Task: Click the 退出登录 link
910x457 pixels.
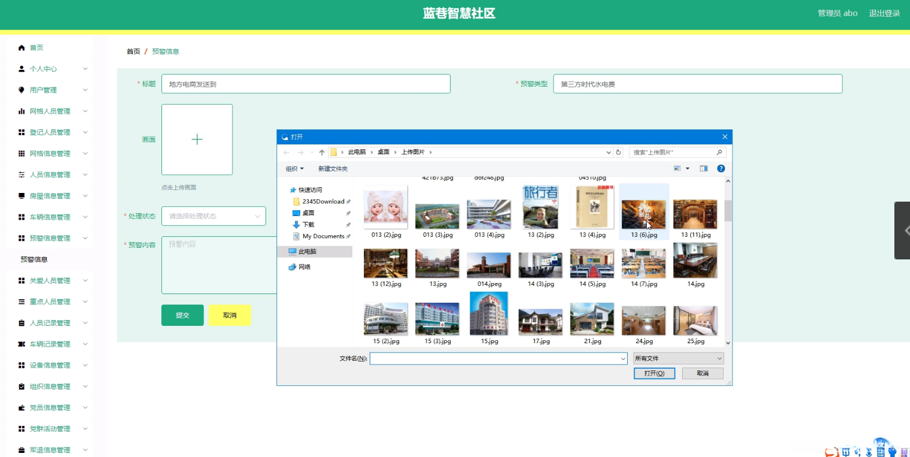Action: [884, 13]
